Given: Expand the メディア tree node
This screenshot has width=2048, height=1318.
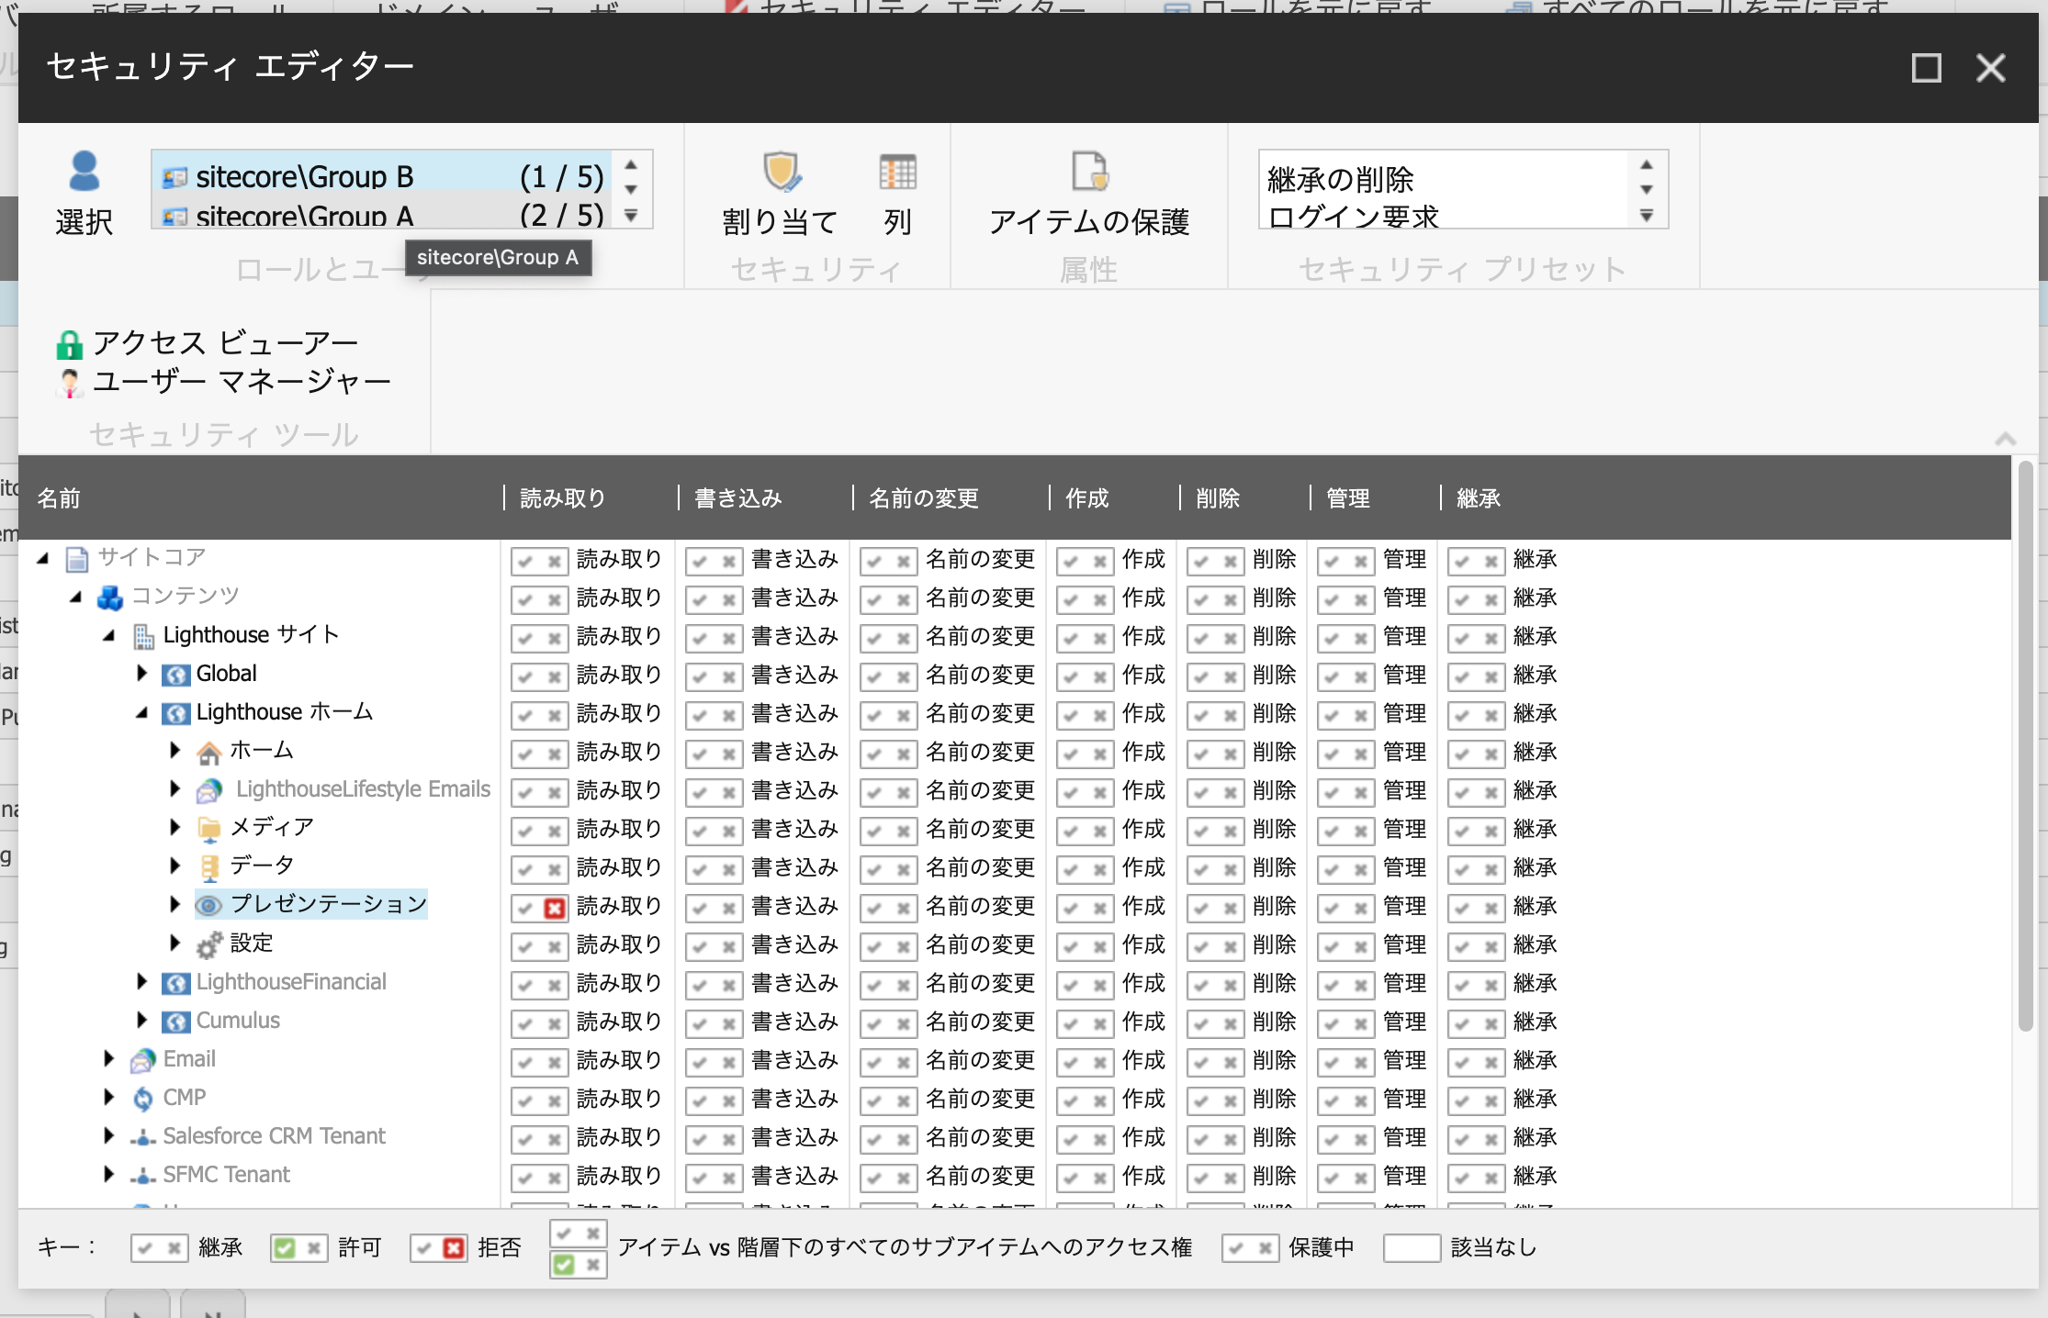Looking at the screenshot, I should 175,828.
